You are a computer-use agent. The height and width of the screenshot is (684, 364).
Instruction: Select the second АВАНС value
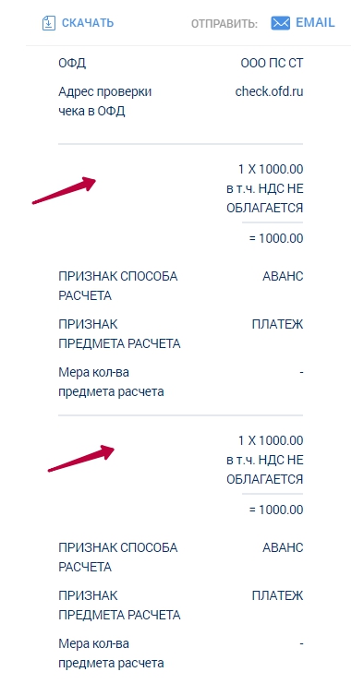click(283, 547)
